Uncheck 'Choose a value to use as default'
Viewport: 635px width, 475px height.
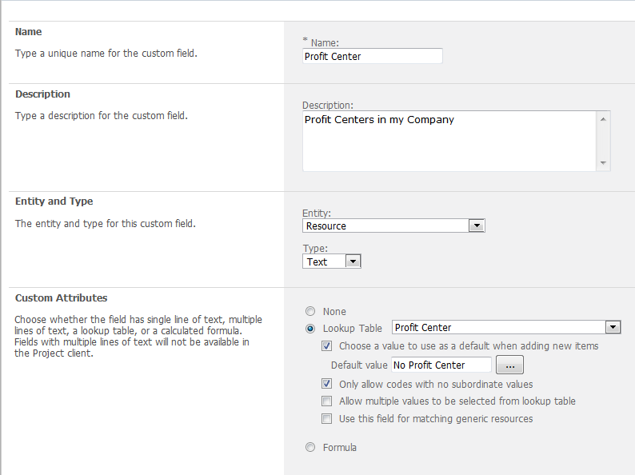[326, 346]
